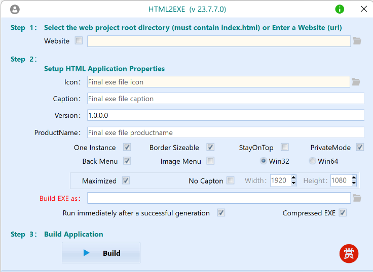
Task: Click the 'Build EXE as:' red label
Action: click(60, 198)
